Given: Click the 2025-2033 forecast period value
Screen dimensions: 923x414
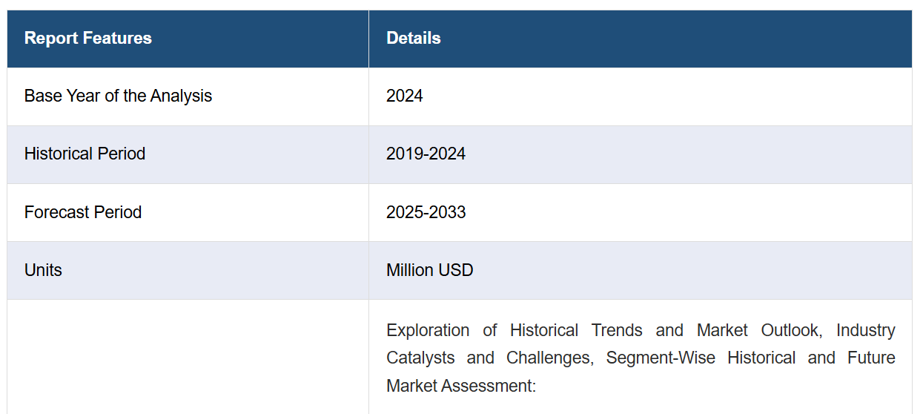Looking at the screenshot, I should tap(426, 212).
